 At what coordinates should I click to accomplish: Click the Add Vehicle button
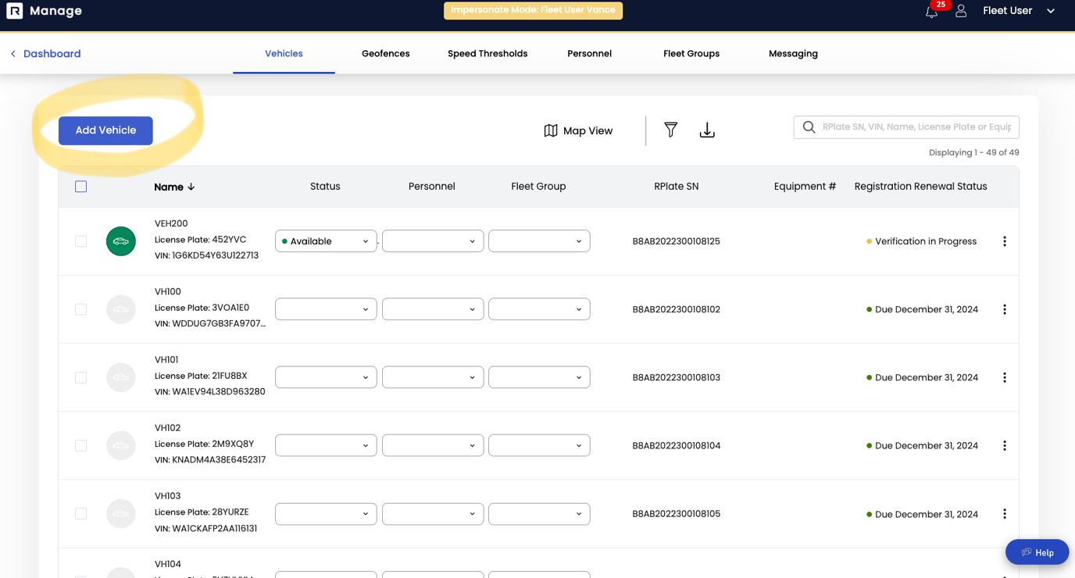tap(105, 130)
